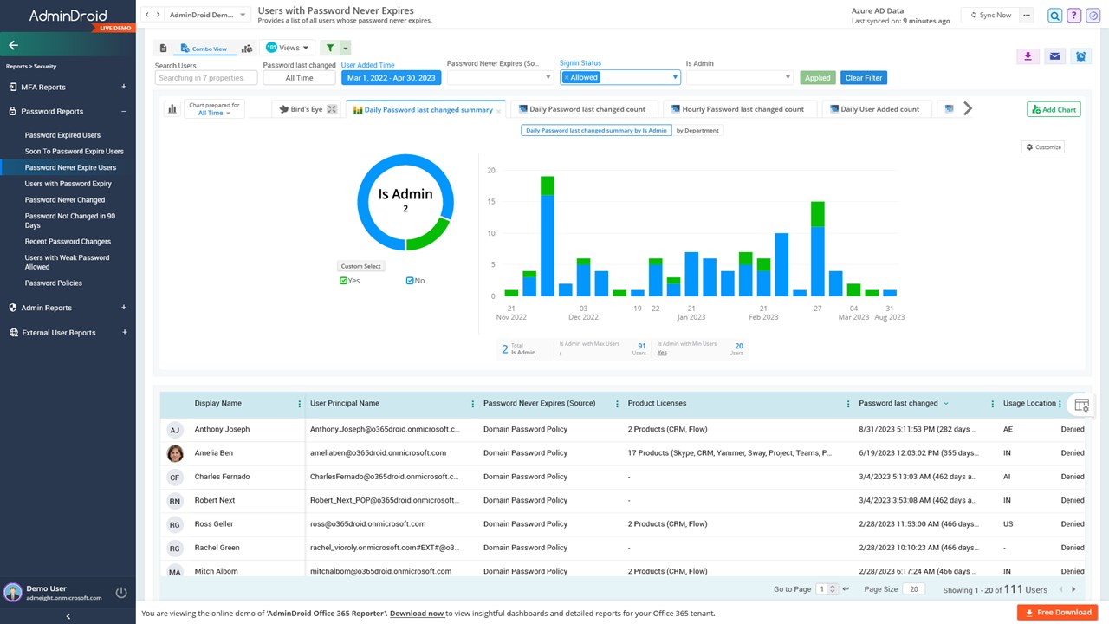
Task: Open Password Expired Users report
Action: pos(62,135)
